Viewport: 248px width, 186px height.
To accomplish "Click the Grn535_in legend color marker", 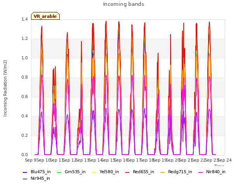I will 59,172.
